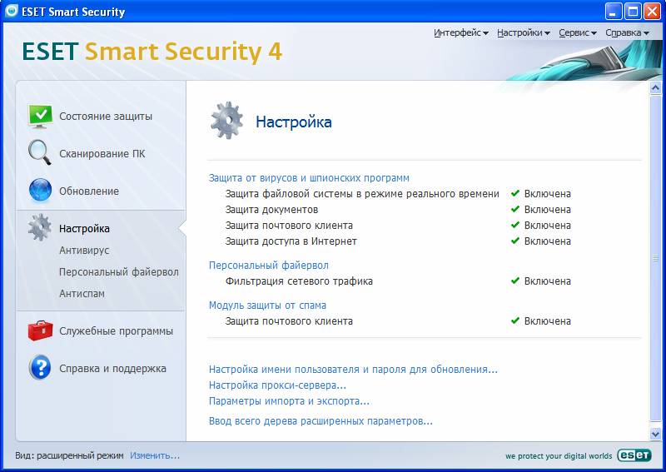This screenshot has width=666, height=472.
Task: Click the red toolbox icon for Служебные программы
Action: (40, 330)
